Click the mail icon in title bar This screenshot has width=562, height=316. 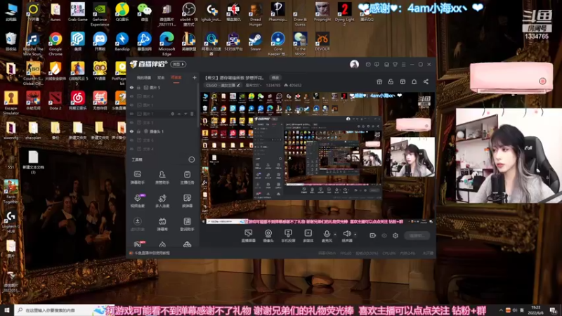(x=368, y=65)
